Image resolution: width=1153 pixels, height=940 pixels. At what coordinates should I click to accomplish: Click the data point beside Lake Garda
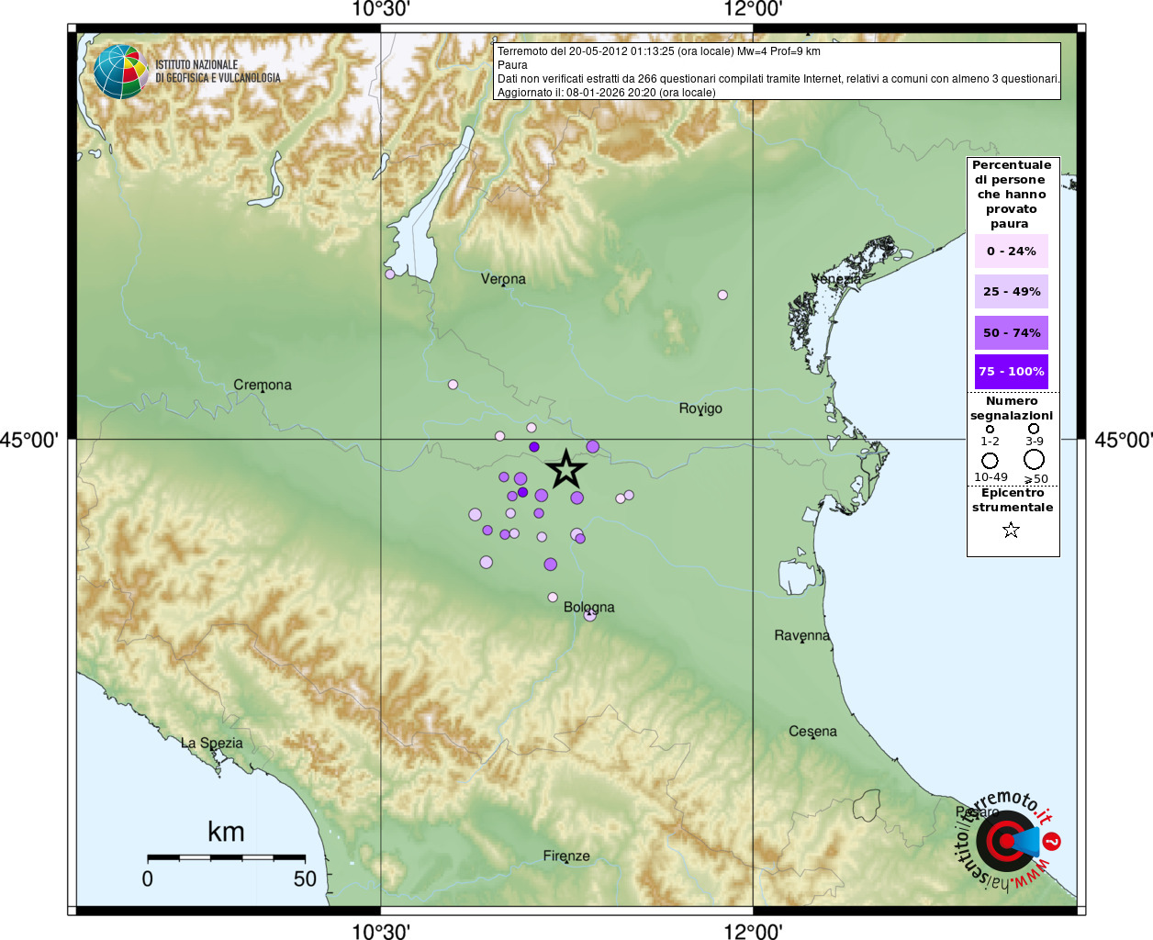(x=390, y=274)
